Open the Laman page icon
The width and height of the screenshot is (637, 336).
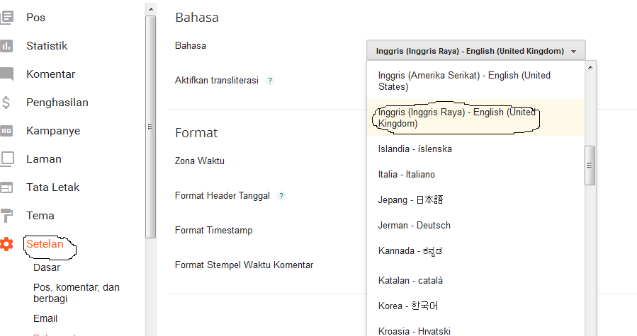[6, 159]
